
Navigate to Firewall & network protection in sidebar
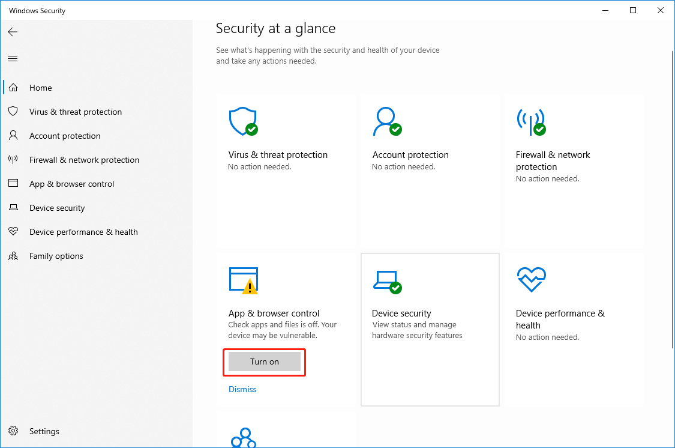[97, 160]
